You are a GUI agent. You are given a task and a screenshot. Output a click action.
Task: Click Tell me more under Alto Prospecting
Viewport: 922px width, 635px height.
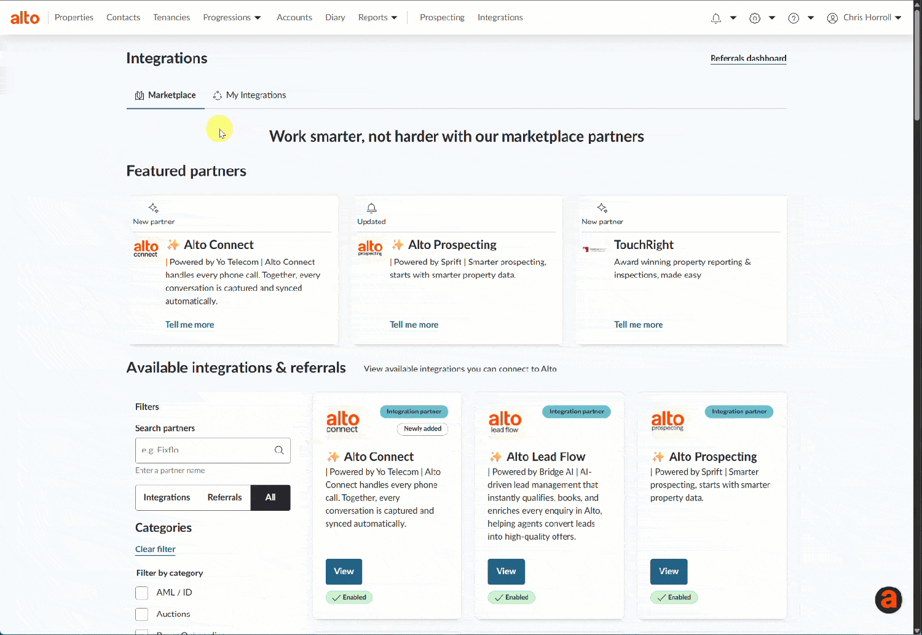(414, 325)
